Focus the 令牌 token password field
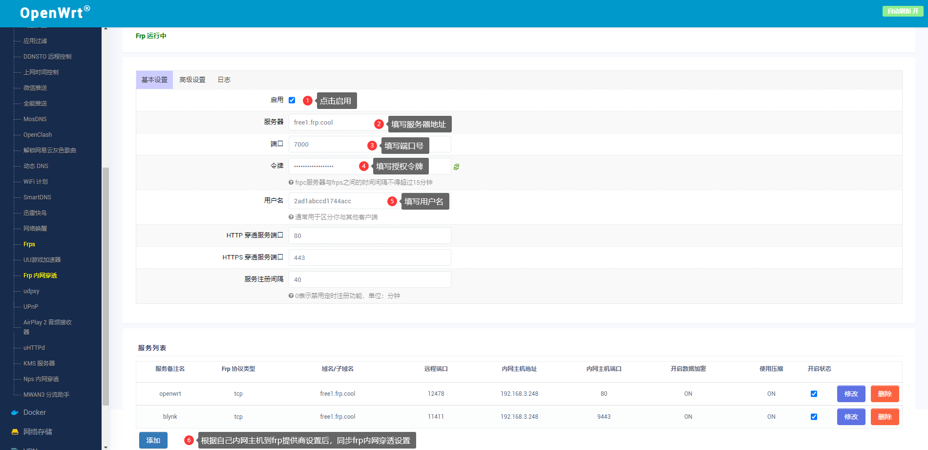The image size is (928, 450). point(370,166)
